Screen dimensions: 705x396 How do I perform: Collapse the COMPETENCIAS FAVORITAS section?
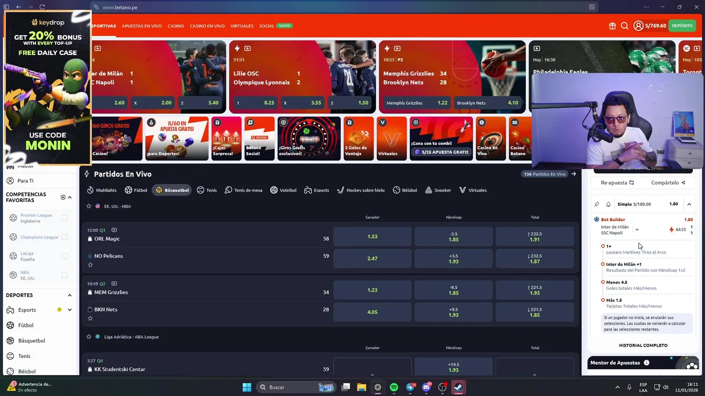tap(69, 197)
